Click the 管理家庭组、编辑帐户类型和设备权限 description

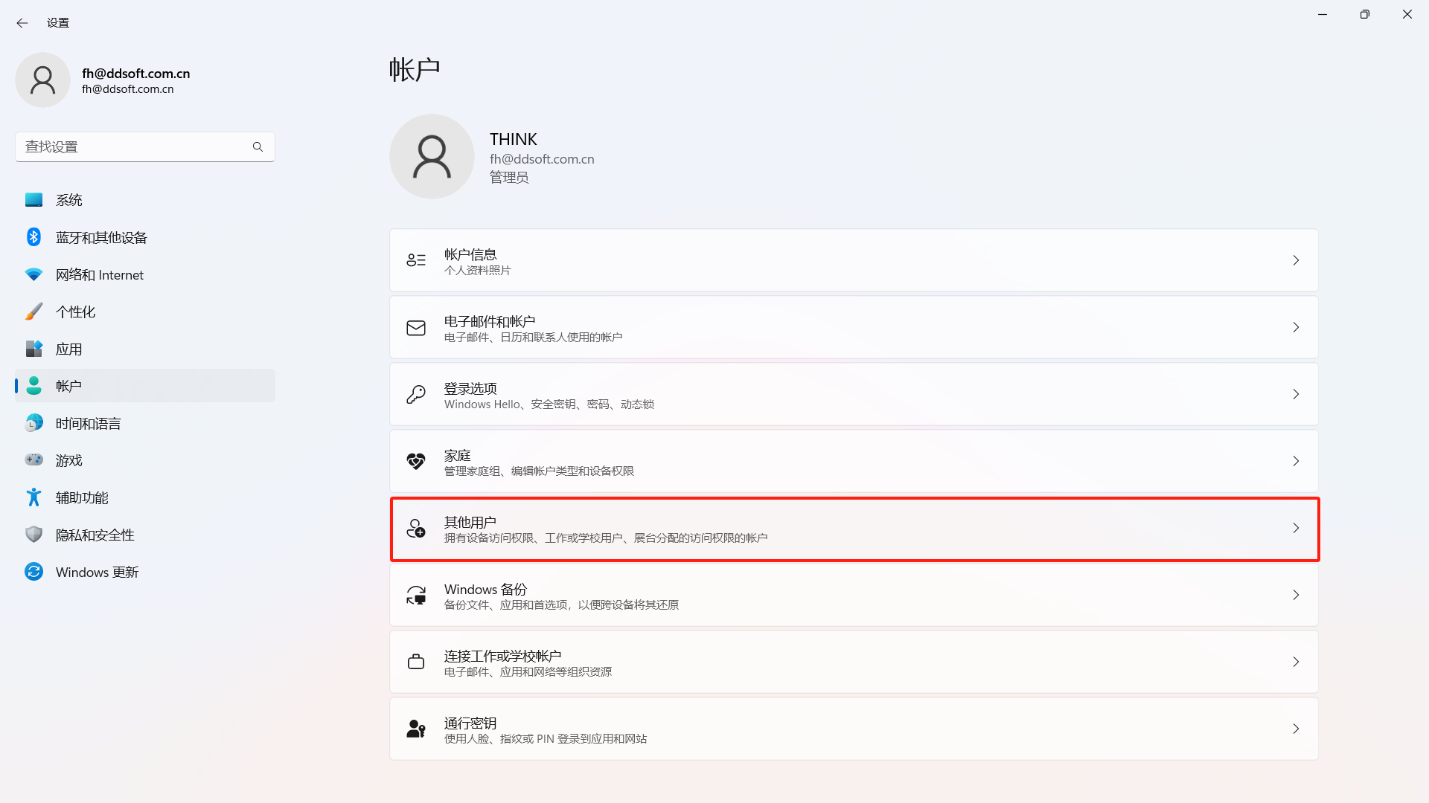[539, 471]
